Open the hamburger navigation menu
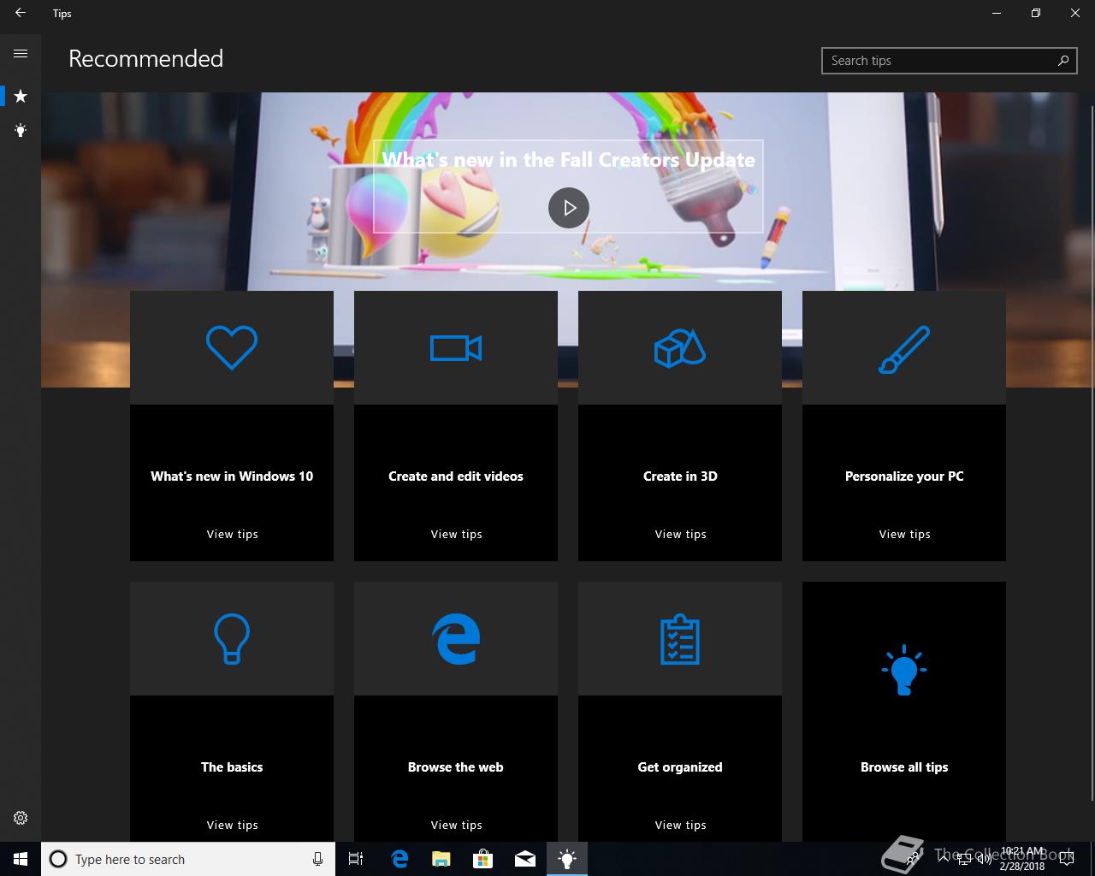The image size is (1095, 876). pyautogui.click(x=21, y=54)
